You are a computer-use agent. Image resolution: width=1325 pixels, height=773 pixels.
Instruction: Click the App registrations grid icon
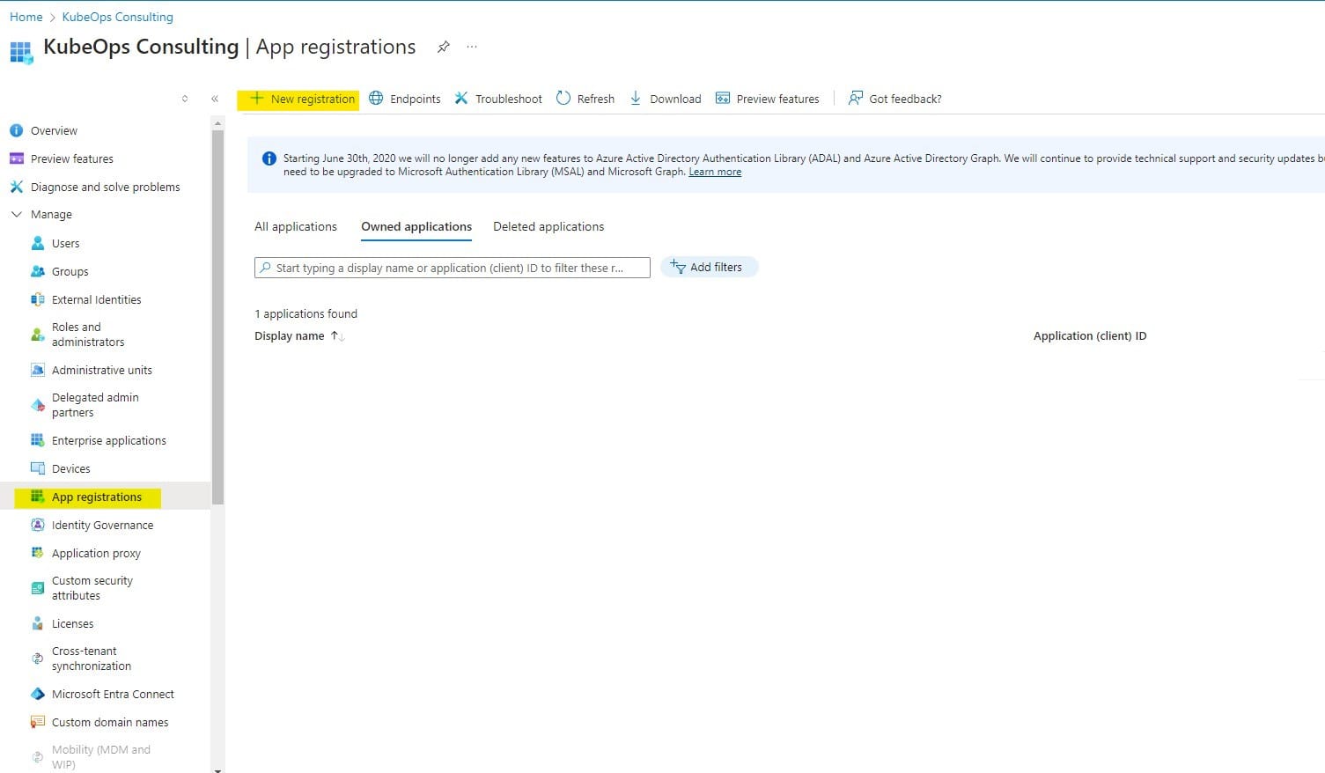[38, 497]
